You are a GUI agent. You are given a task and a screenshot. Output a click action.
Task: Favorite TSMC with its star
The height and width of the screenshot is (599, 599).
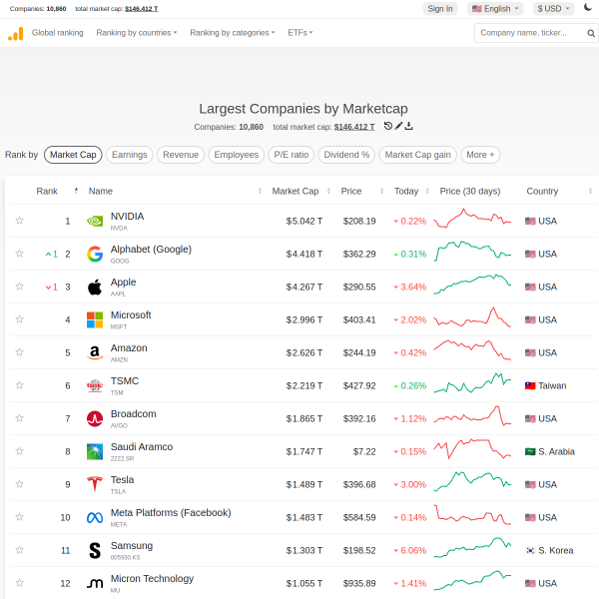point(20,385)
